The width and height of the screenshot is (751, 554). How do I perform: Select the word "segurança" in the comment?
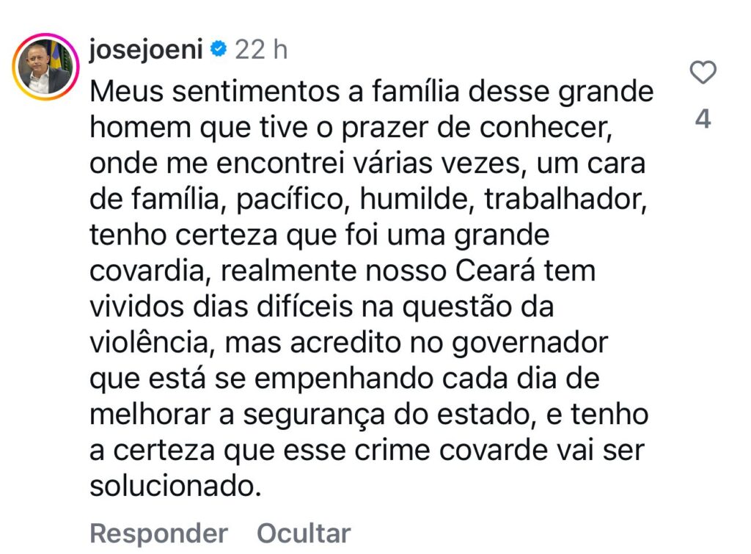[x=314, y=416]
